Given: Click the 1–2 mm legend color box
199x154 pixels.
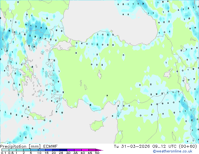Looking at the screenshot, I should pos(20,150).
